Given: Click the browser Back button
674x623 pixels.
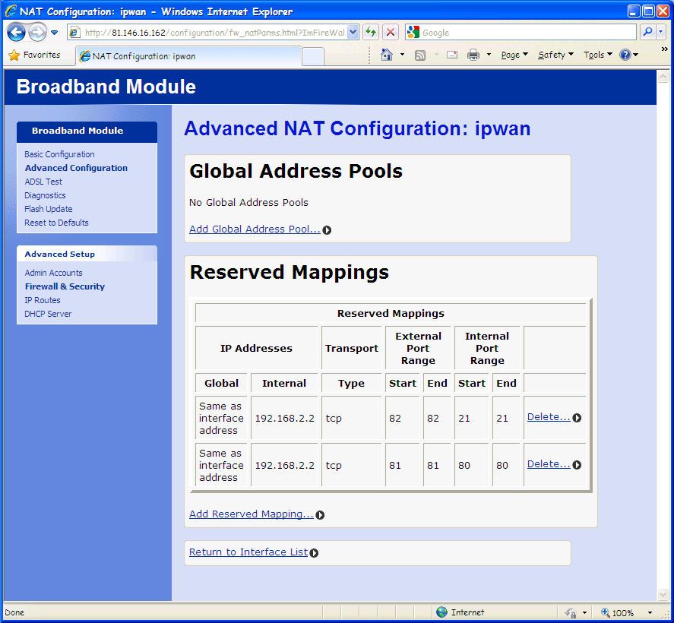Looking at the screenshot, I should coord(16,33).
